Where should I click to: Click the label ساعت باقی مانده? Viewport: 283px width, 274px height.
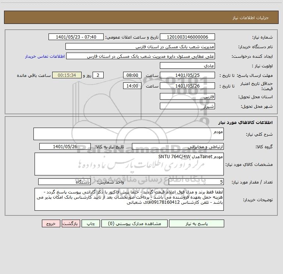click(34, 75)
